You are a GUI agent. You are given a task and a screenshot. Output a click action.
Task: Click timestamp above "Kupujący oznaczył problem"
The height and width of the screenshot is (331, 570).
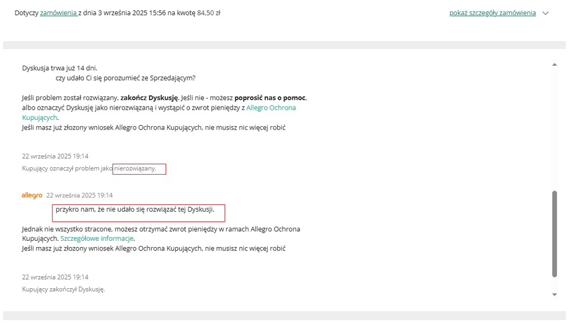pos(55,156)
